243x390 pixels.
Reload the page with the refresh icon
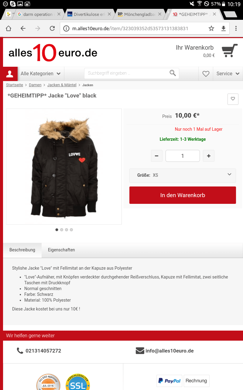52,28
